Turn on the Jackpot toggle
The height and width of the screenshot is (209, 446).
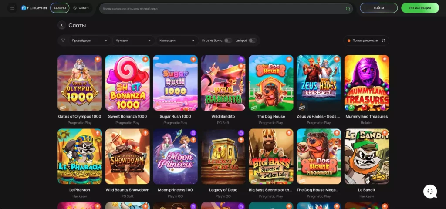pos(252,40)
